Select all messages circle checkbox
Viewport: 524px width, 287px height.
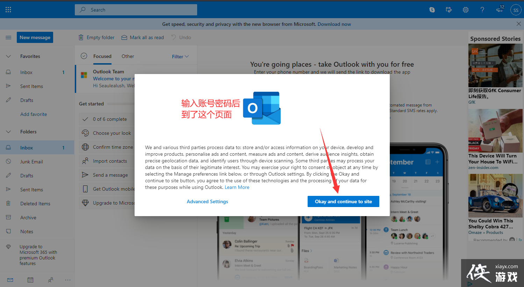point(84,56)
